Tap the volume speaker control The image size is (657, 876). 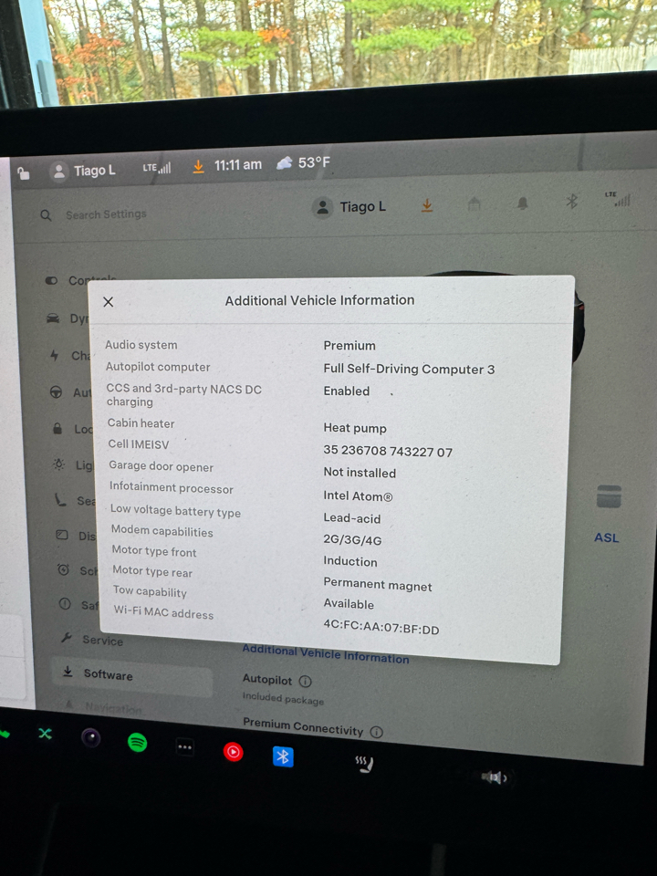(x=494, y=777)
